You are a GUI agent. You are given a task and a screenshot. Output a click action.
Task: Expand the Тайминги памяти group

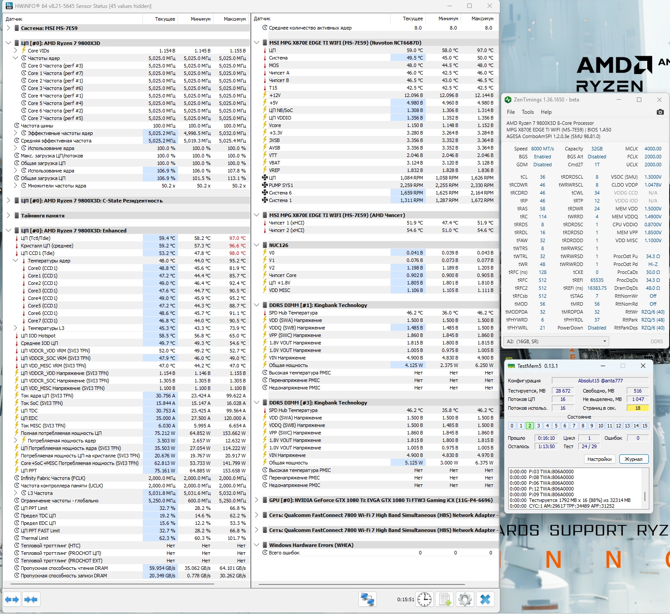click(x=8, y=216)
